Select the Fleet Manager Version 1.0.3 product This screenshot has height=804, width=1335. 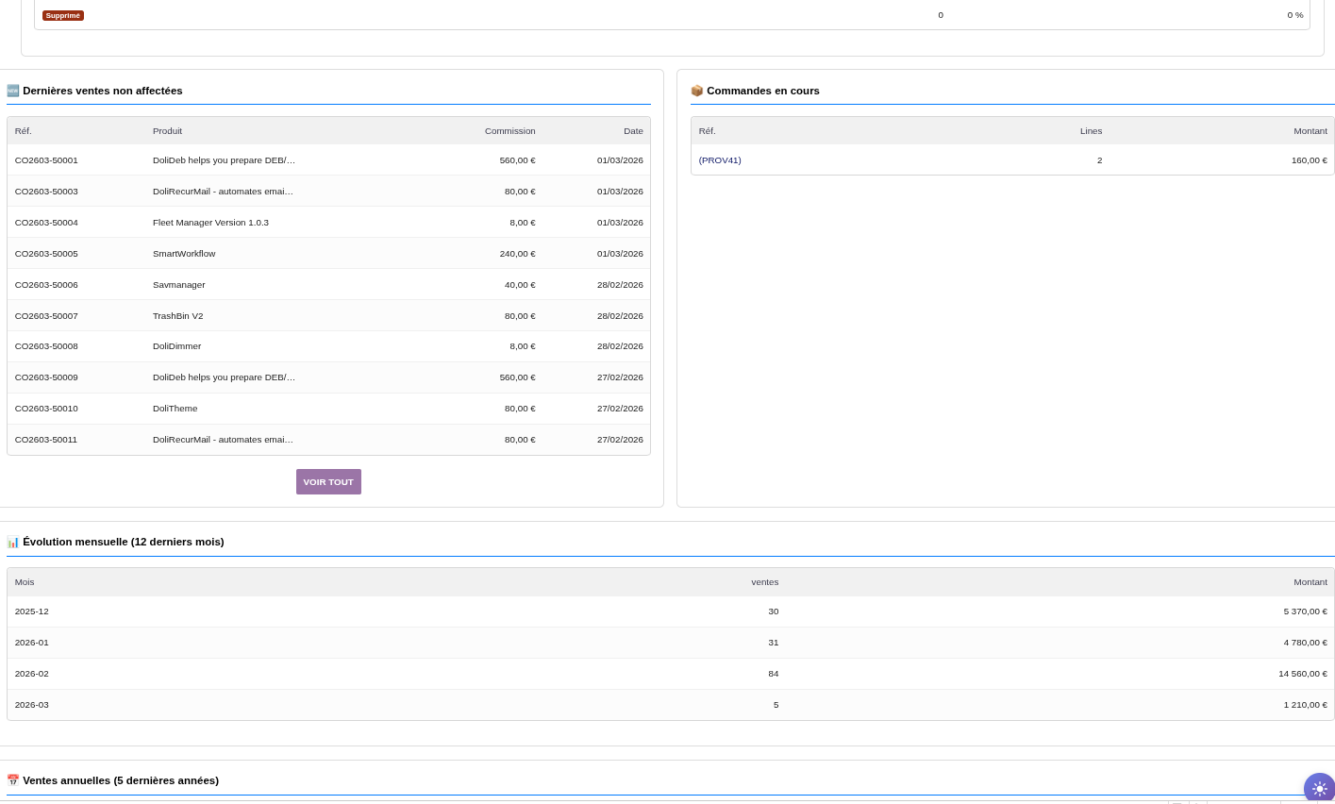[210, 223]
